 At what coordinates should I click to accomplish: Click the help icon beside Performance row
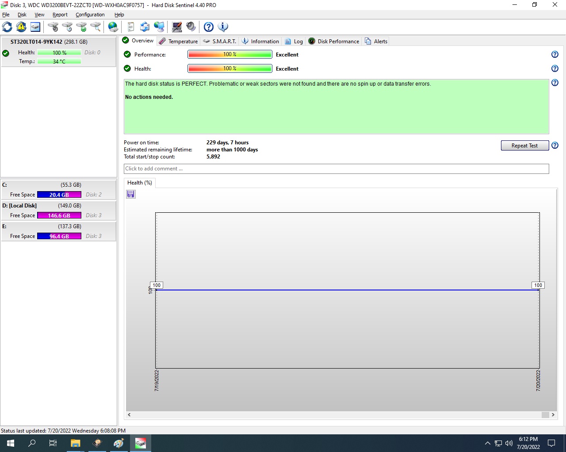click(555, 54)
